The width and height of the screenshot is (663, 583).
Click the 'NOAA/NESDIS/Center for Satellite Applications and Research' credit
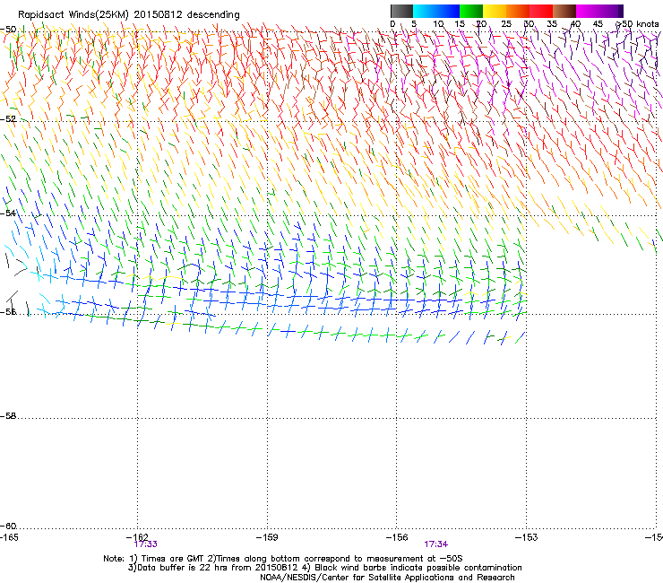click(x=387, y=578)
